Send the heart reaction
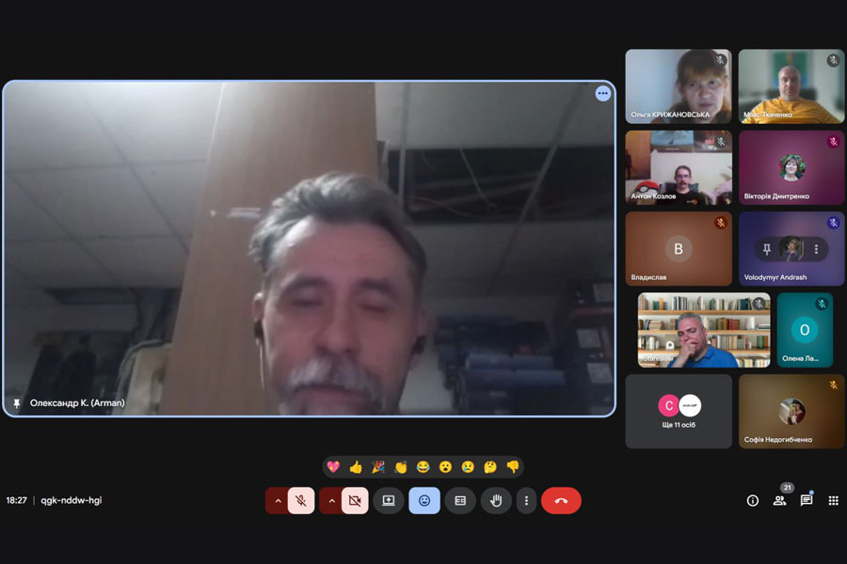 (333, 467)
